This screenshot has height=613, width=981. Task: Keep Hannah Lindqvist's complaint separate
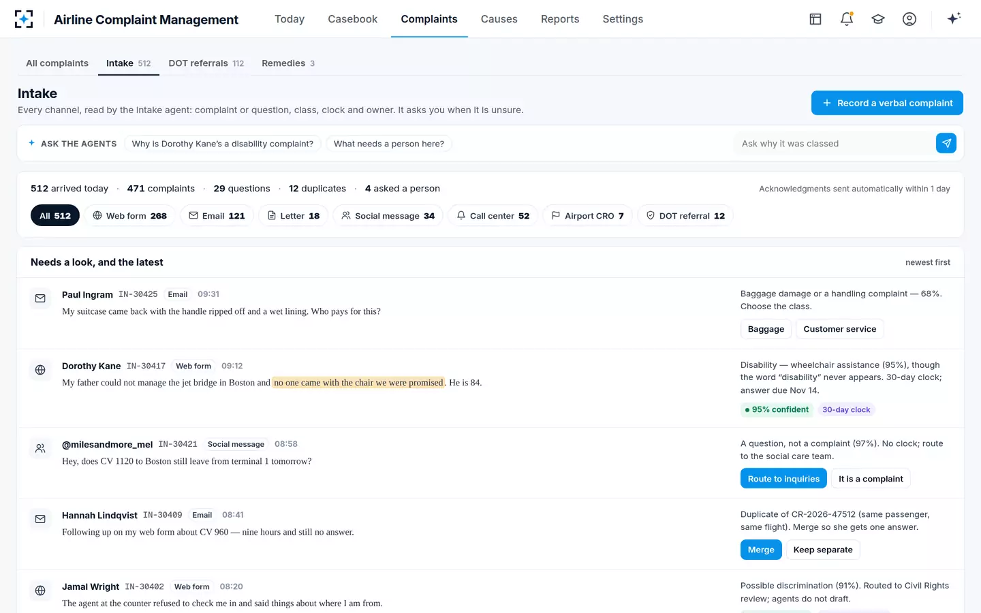(823, 550)
